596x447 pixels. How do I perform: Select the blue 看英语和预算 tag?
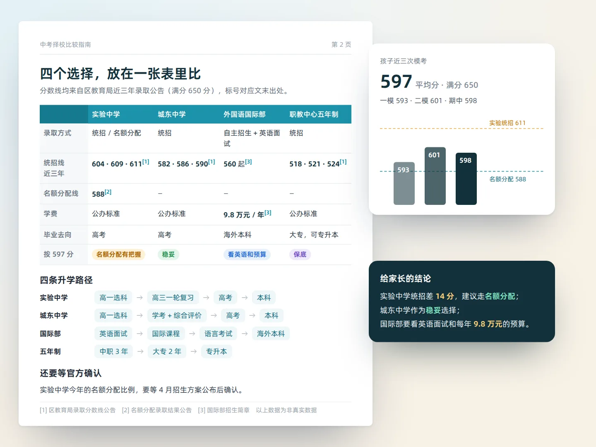tap(247, 255)
